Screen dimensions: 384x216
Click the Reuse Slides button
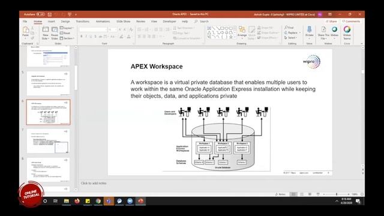coord(55,33)
